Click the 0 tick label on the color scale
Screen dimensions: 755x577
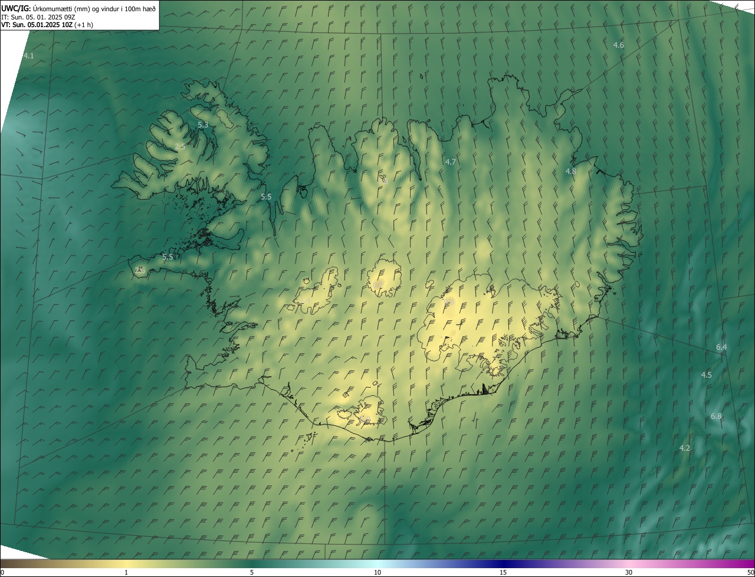pyautogui.click(x=2, y=572)
